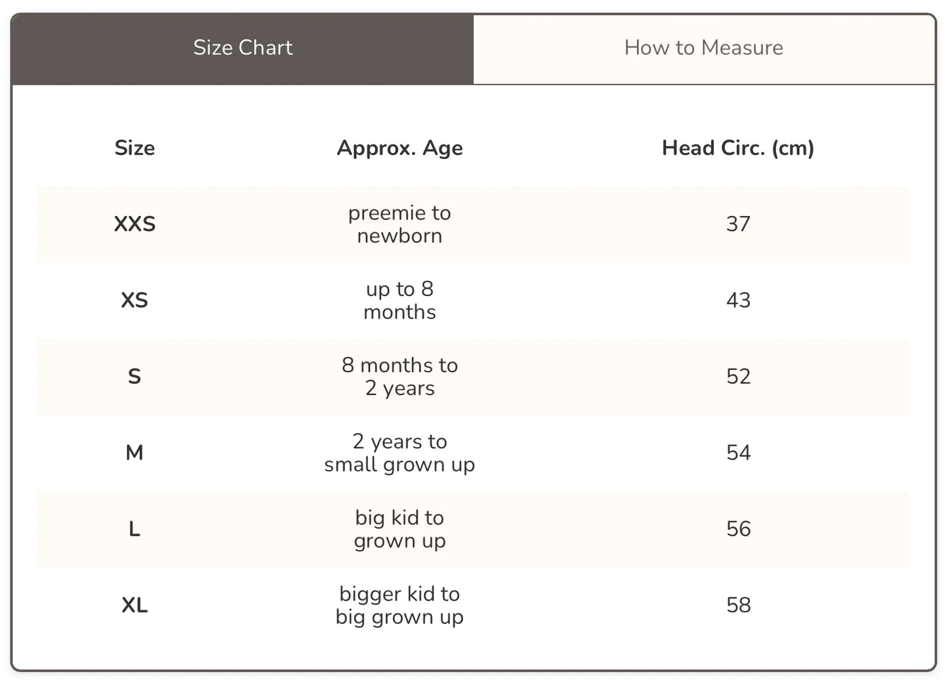Click "2 years to small grown up" text
The height and width of the screenshot is (686, 948).
(x=400, y=452)
